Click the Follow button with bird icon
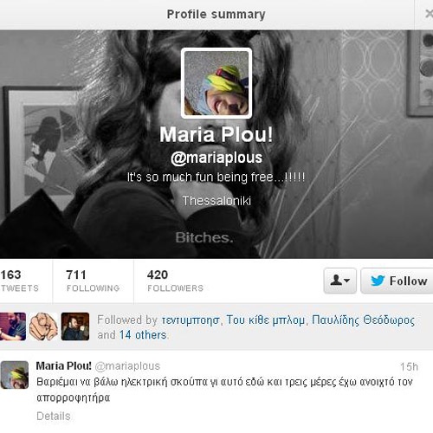Image resolution: width=433 pixels, height=433 pixels. pyautogui.click(x=397, y=281)
